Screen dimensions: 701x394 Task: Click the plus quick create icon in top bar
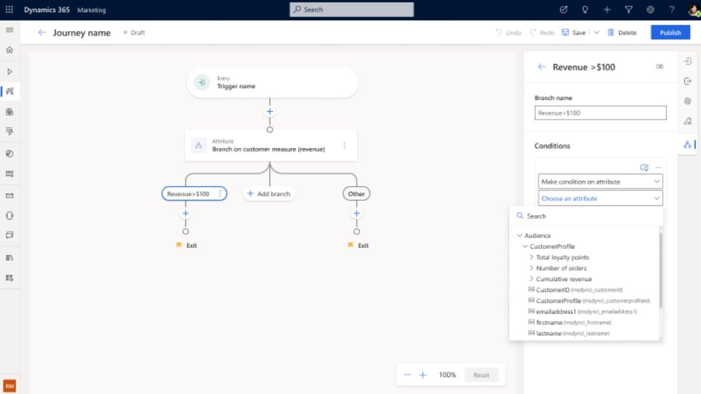[x=607, y=10]
